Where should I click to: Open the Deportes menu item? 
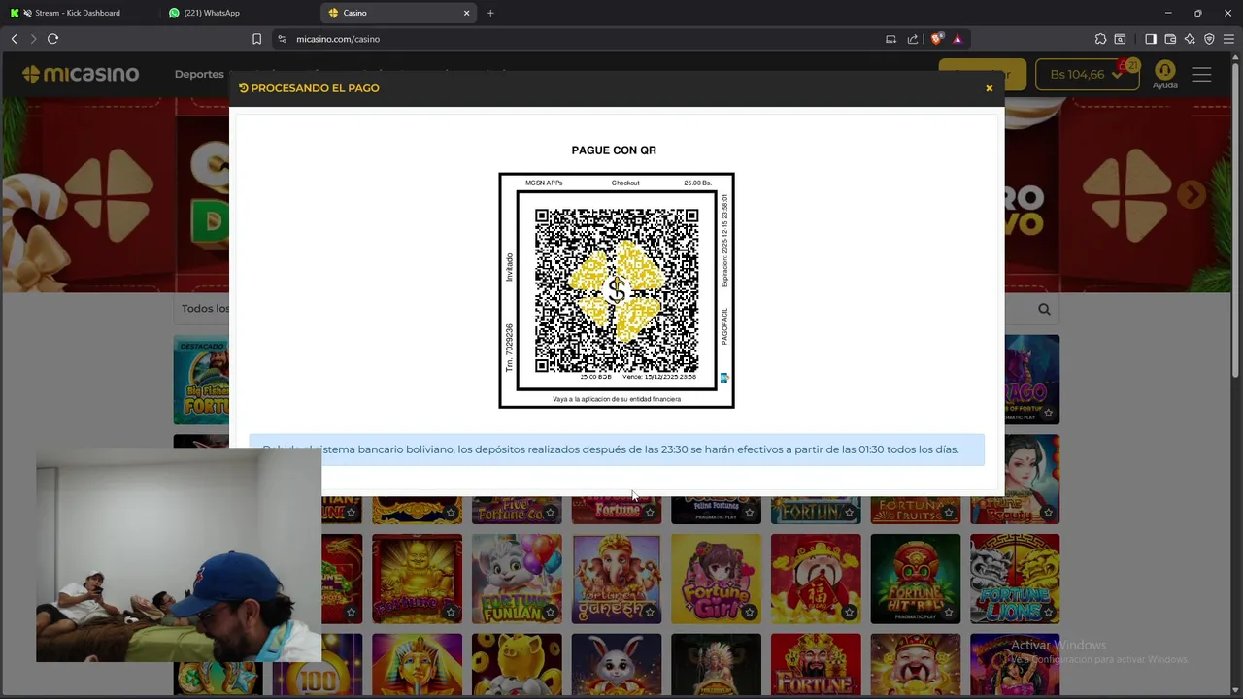point(199,74)
